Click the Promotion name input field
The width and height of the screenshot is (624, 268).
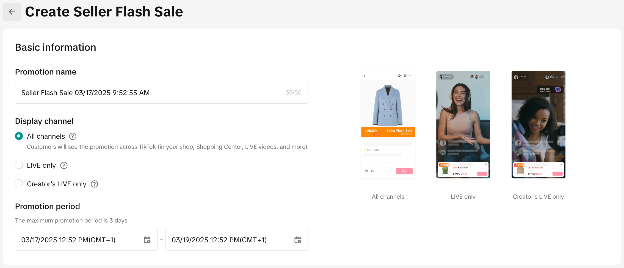click(x=148, y=93)
